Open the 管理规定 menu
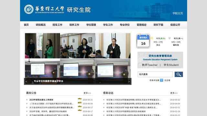The height and width of the screenshot is (116, 207). 142,25
